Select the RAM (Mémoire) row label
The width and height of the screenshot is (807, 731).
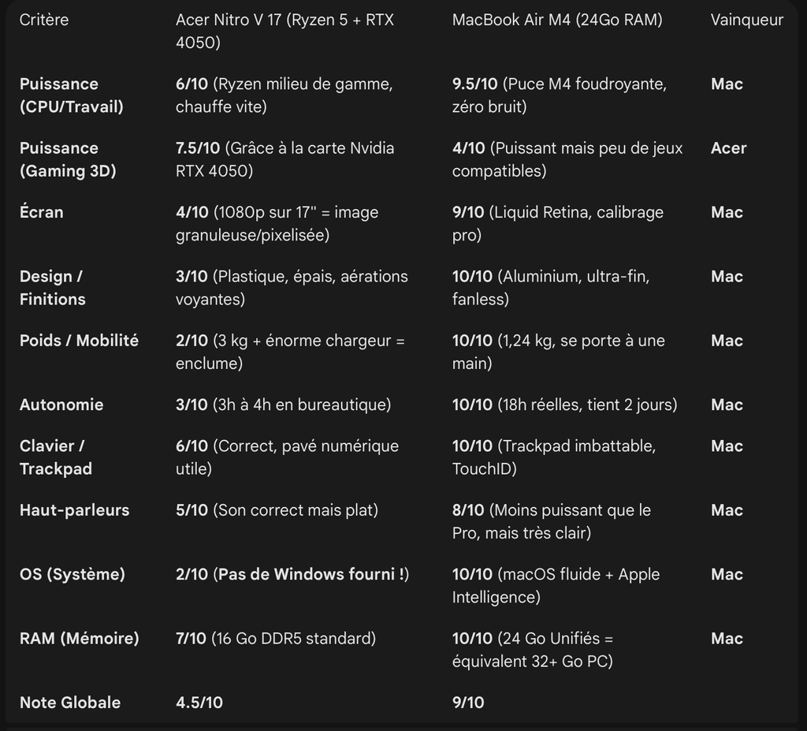(79, 639)
